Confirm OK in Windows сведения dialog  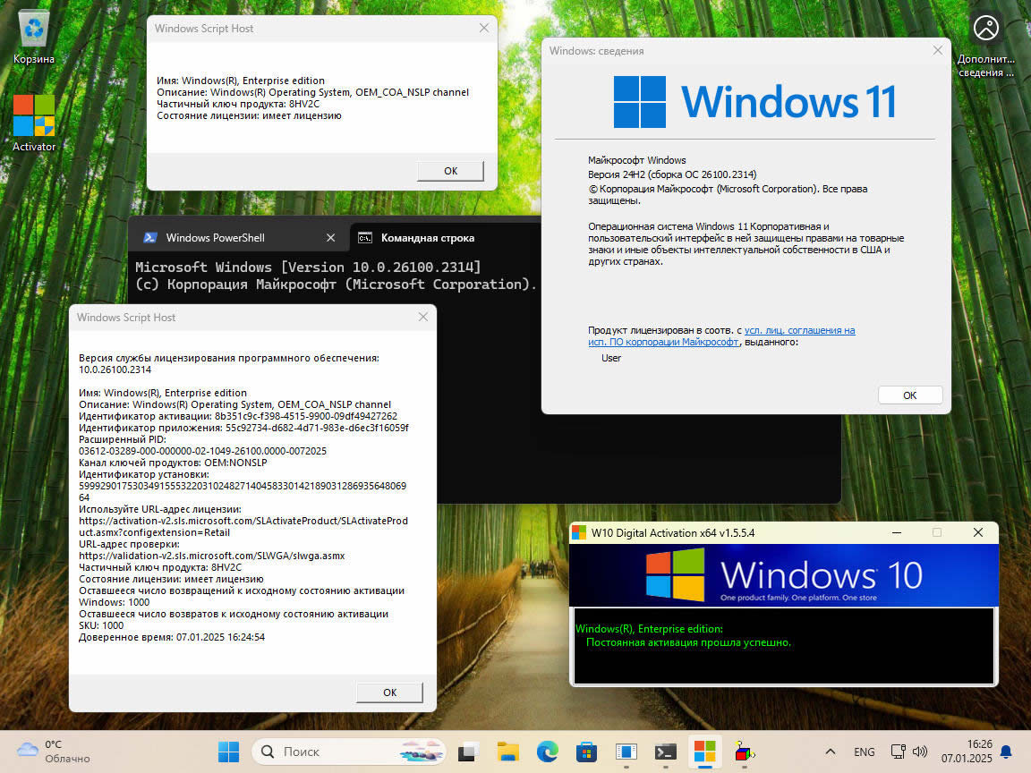(x=910, y=395)
